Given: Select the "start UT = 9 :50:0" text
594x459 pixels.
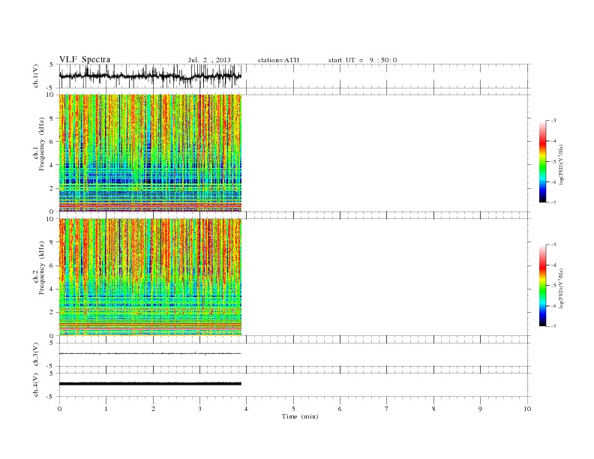Looking at the screenshot, I should (x=362, y=60).
